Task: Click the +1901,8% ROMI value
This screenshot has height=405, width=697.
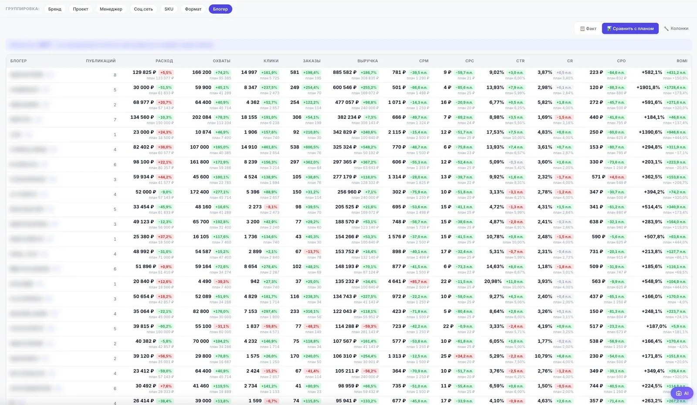Action: tap(648, 87)
